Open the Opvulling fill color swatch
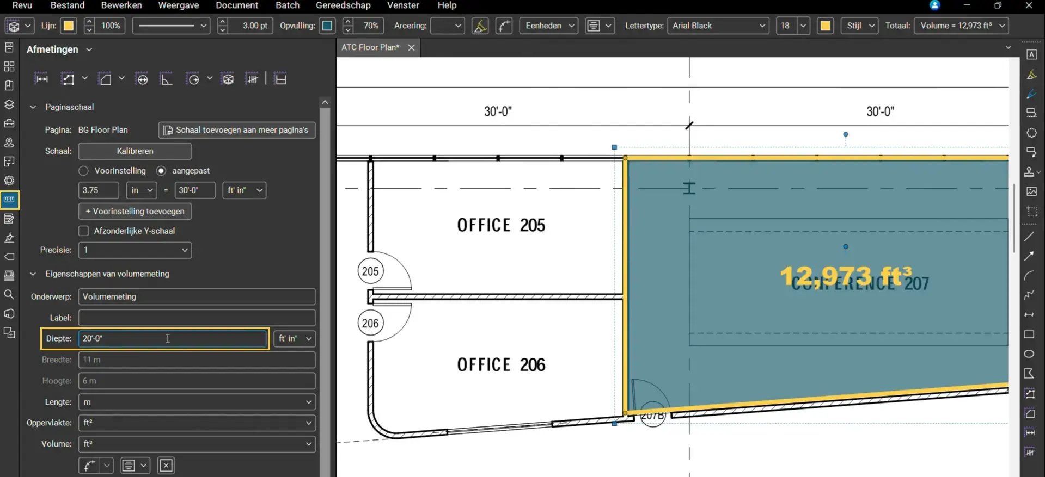This screenshot has height=477, width=1045. [327, 26]
